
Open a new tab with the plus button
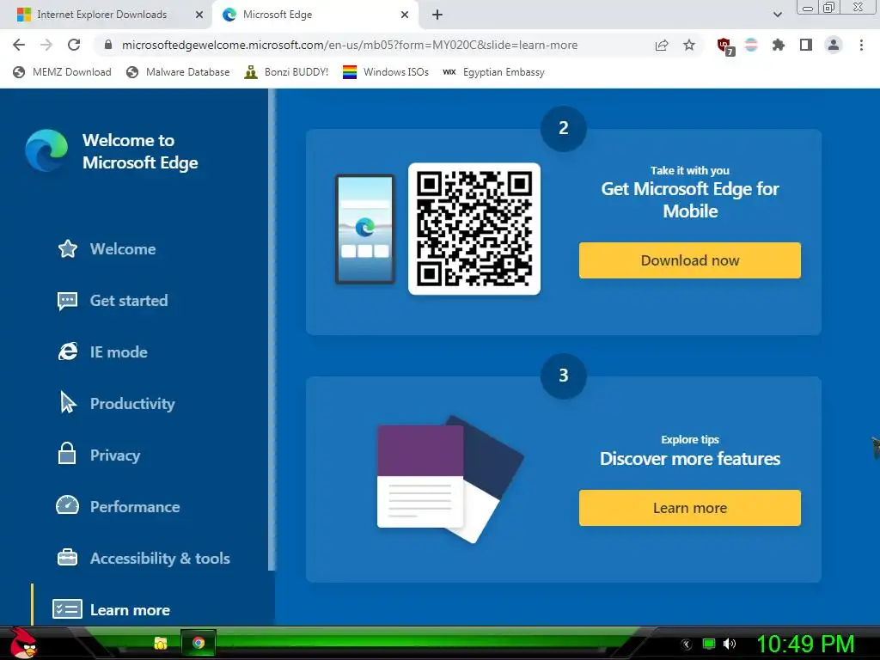[437, 15]
